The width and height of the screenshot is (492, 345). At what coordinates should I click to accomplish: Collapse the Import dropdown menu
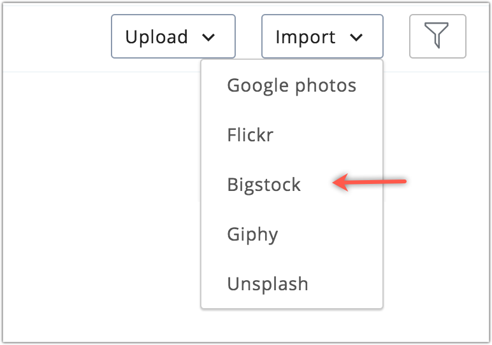pyautogui.click(x=322, y=37)
